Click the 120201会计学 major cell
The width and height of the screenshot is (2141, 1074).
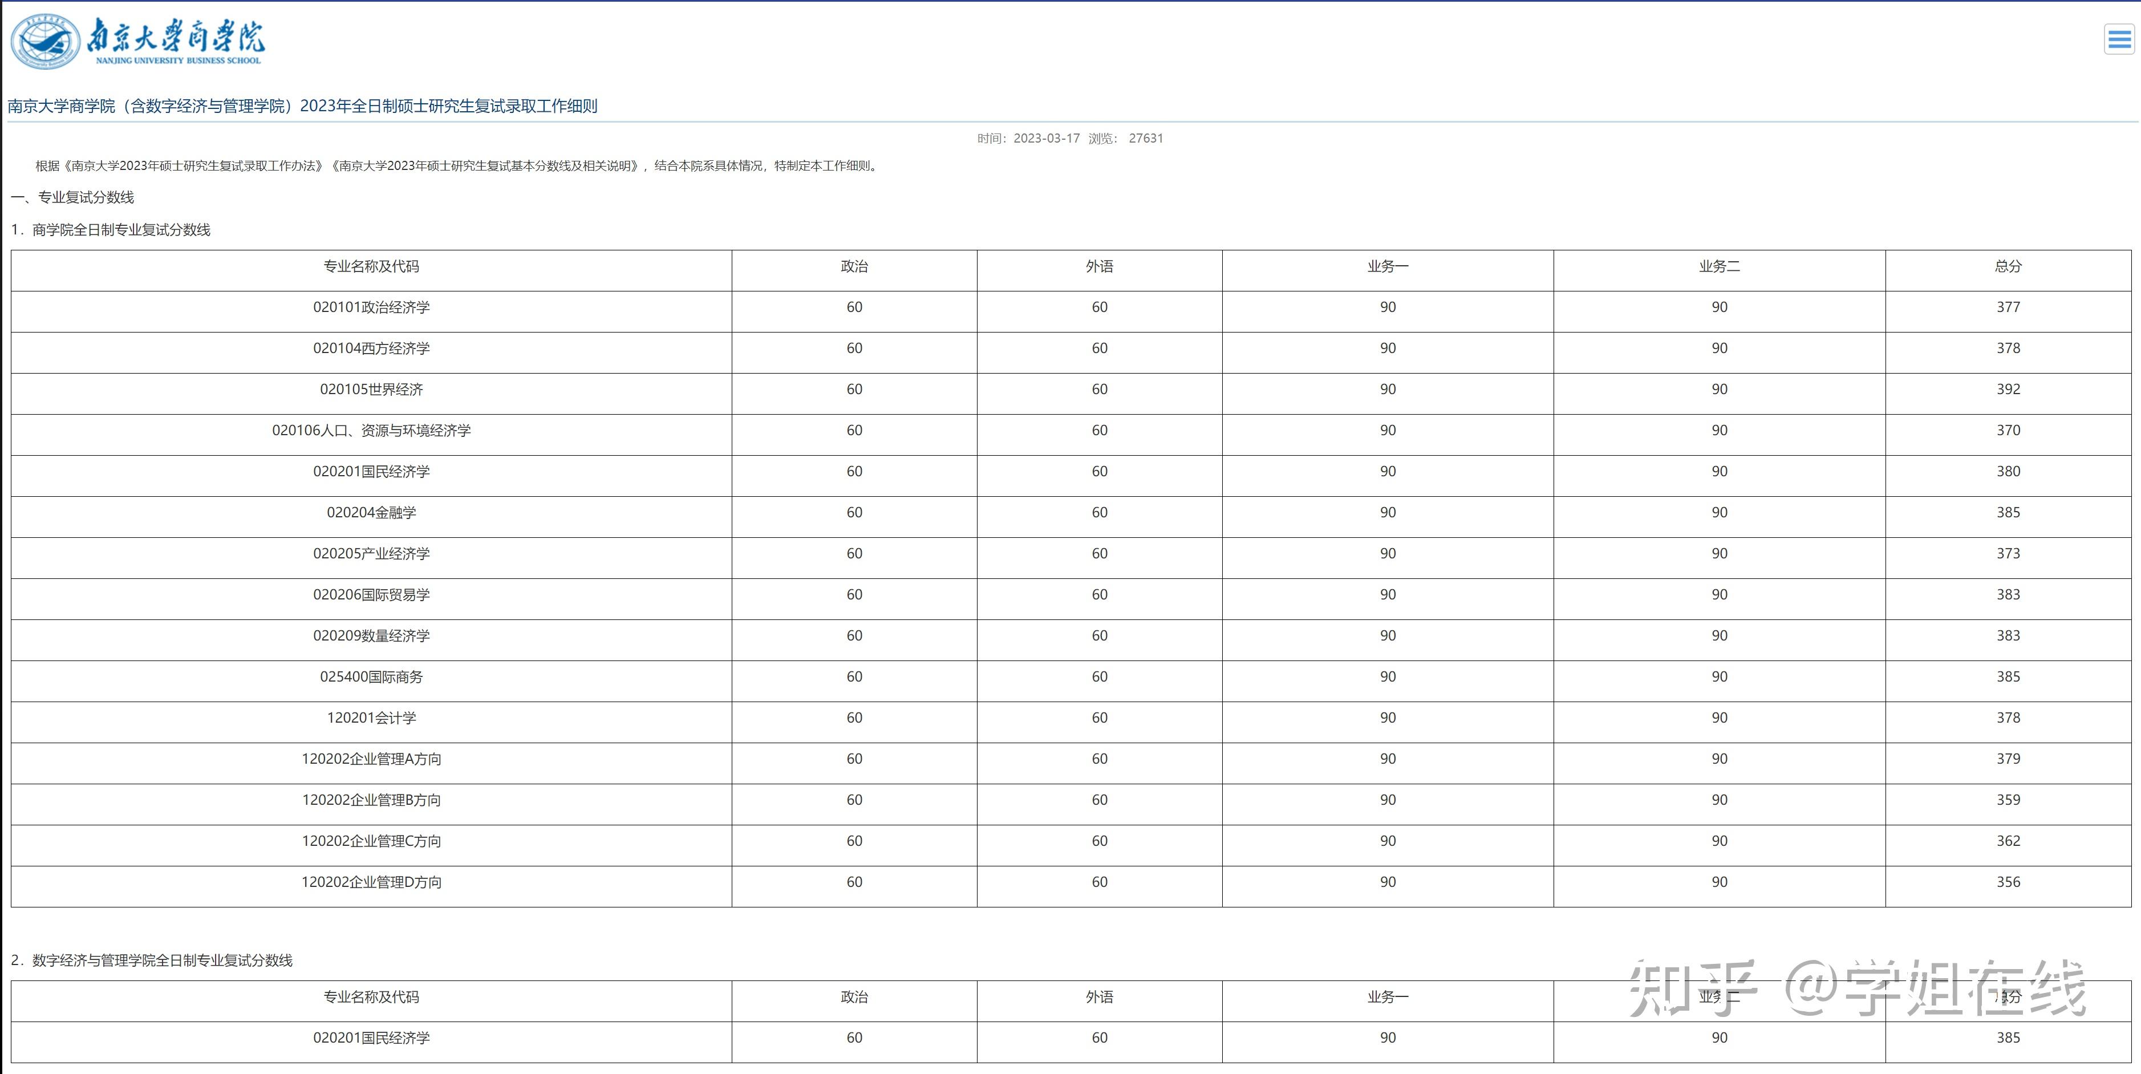371,718
